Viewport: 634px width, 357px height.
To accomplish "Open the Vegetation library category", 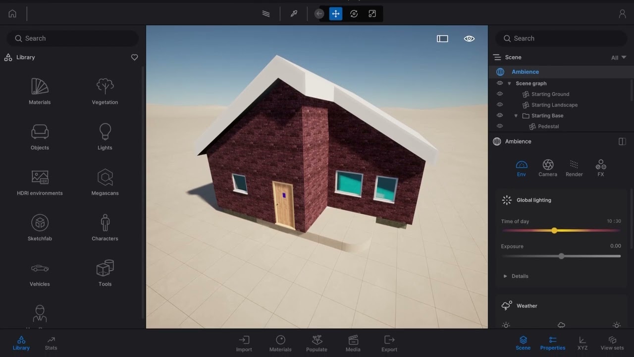I will point(105,91).
